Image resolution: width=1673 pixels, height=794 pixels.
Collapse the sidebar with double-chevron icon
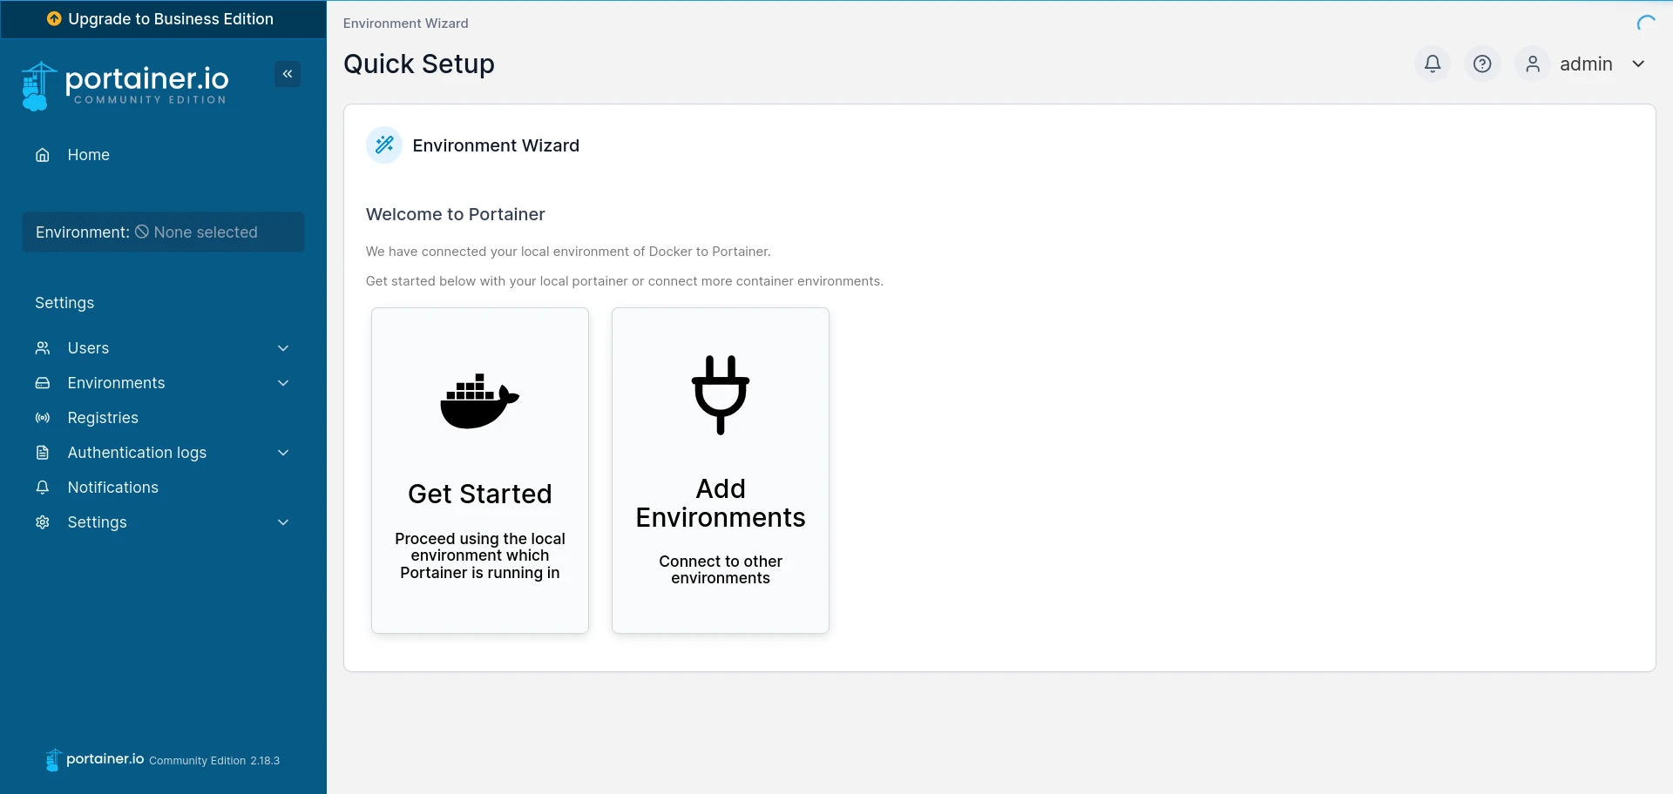click(288, 74)
